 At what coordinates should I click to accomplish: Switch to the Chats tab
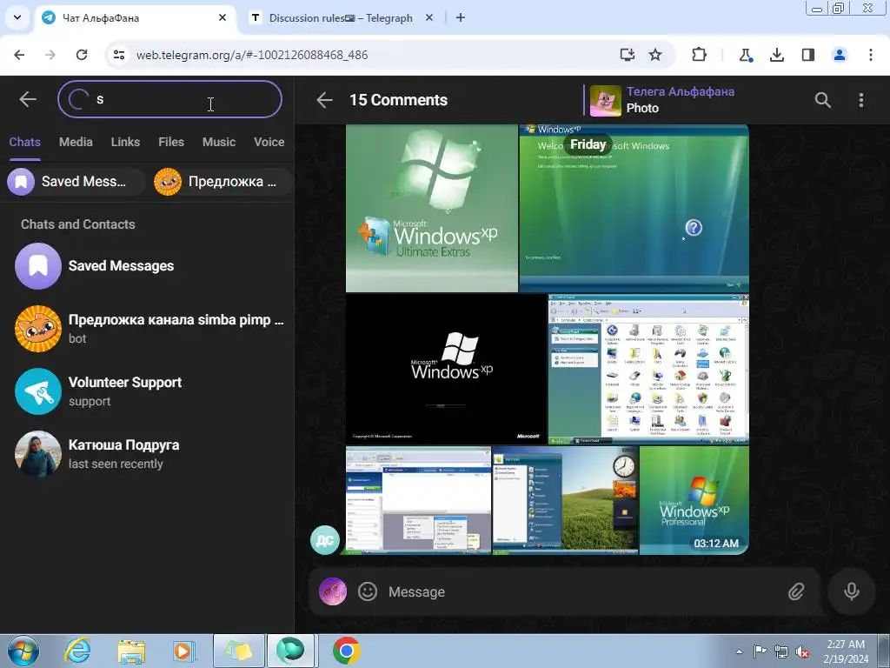pyautogui.click(x=24, y=142)
